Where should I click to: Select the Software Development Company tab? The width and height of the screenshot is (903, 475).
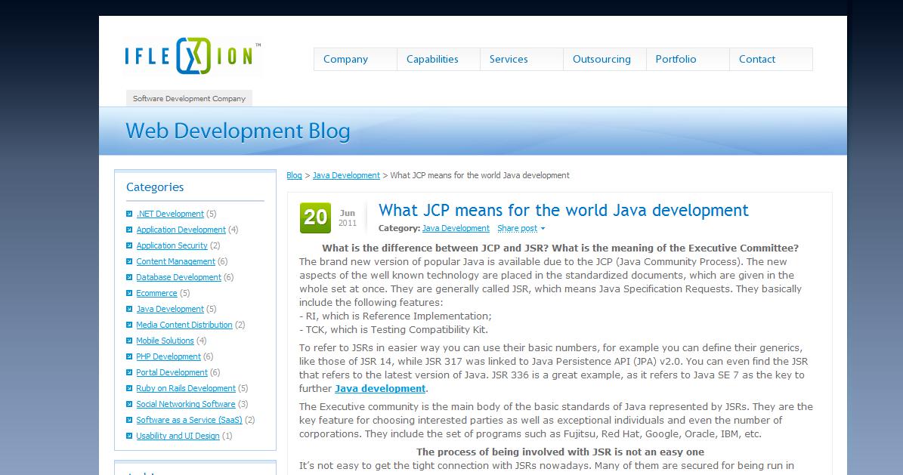click(190, 98)
